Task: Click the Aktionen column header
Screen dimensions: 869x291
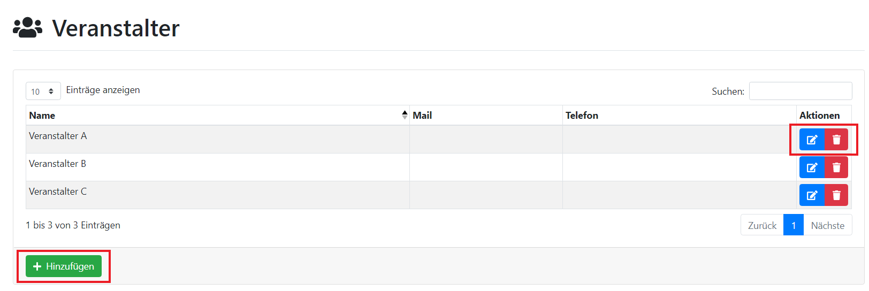Action: click(x=819, y=116)
